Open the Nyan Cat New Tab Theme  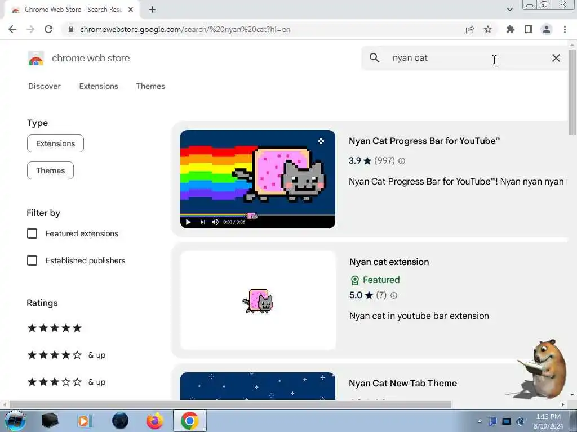tap(403, 383)
